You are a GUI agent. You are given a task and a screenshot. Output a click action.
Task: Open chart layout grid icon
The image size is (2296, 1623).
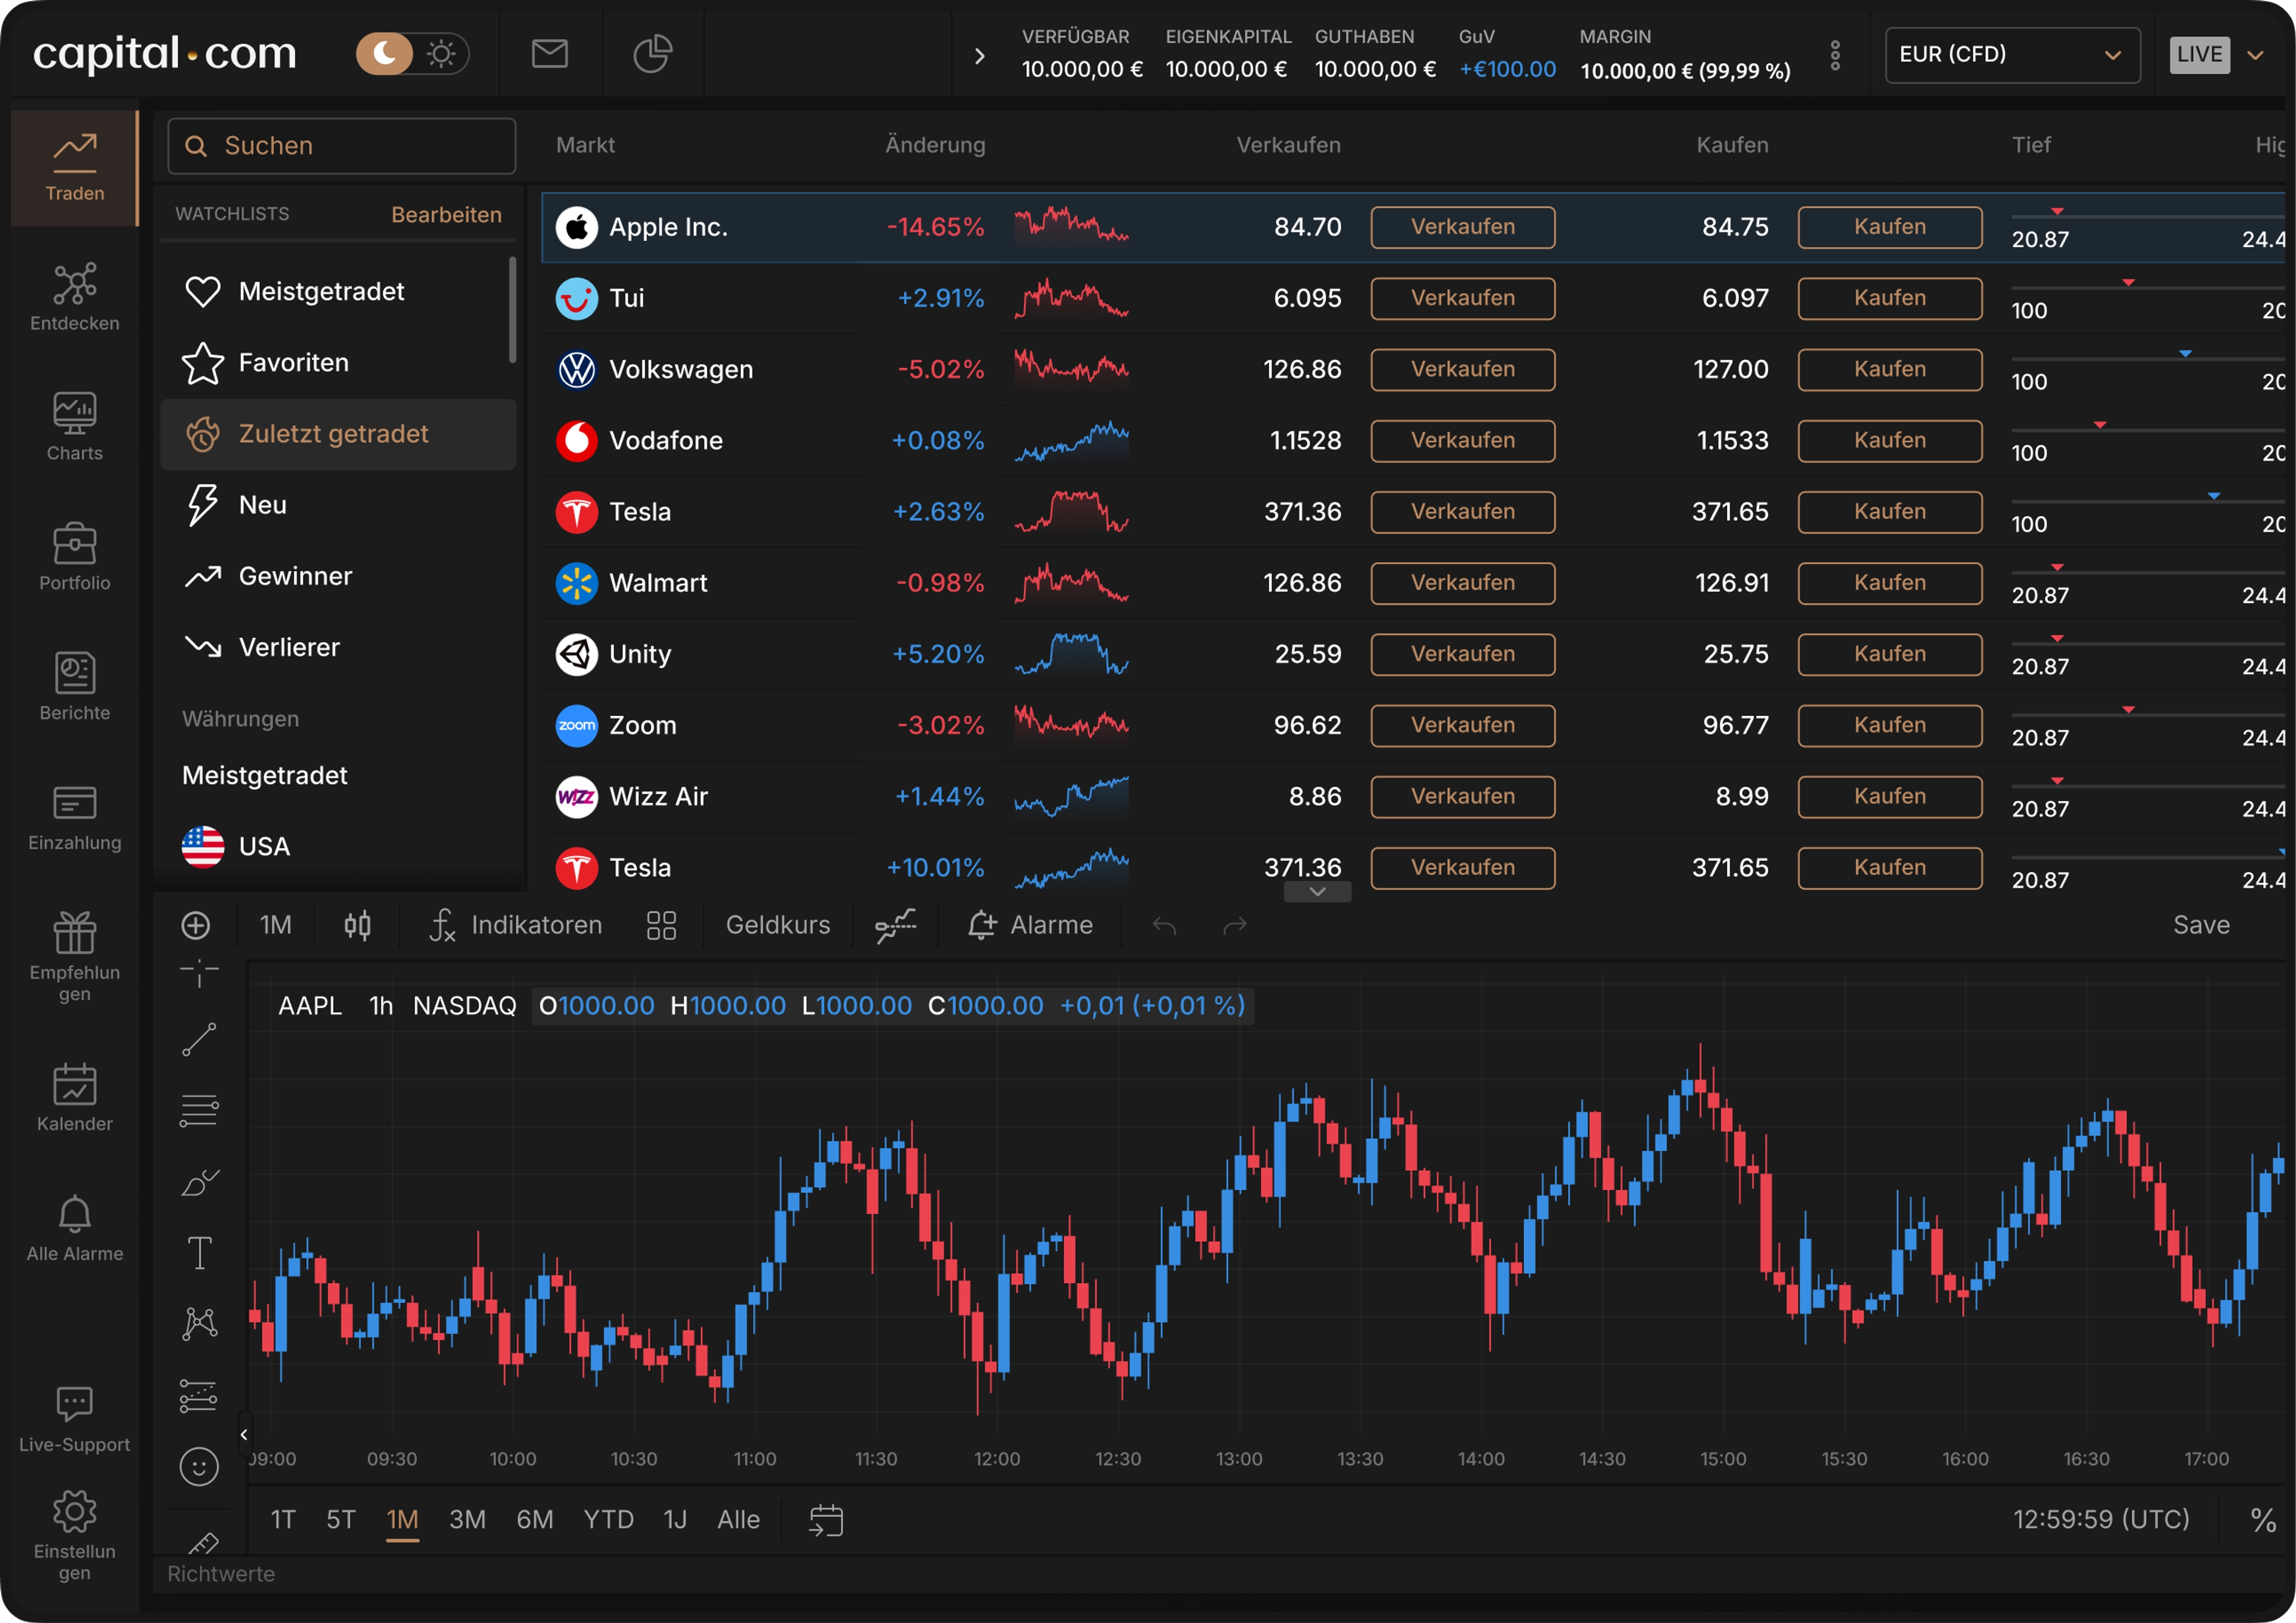661,926
